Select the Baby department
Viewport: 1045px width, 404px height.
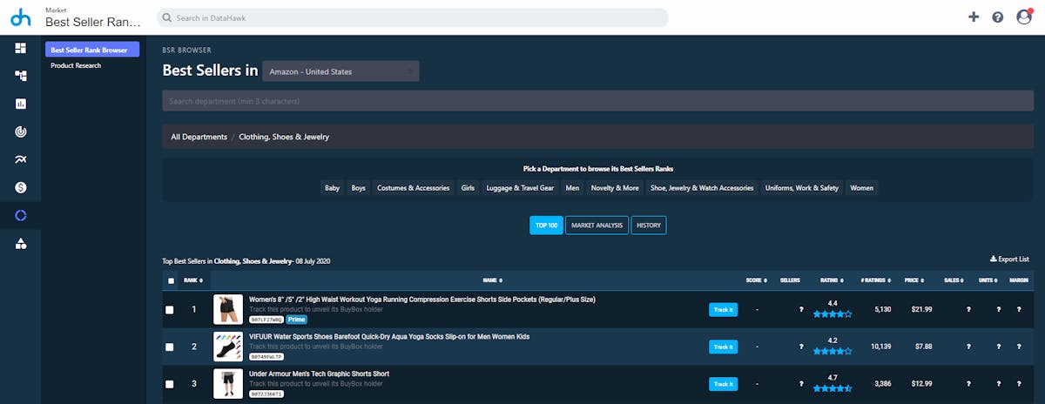click(x=332, y=187)
